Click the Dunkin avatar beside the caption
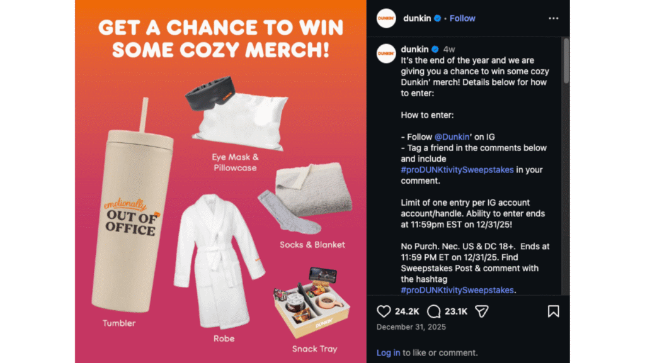 (x=386, y=53)
